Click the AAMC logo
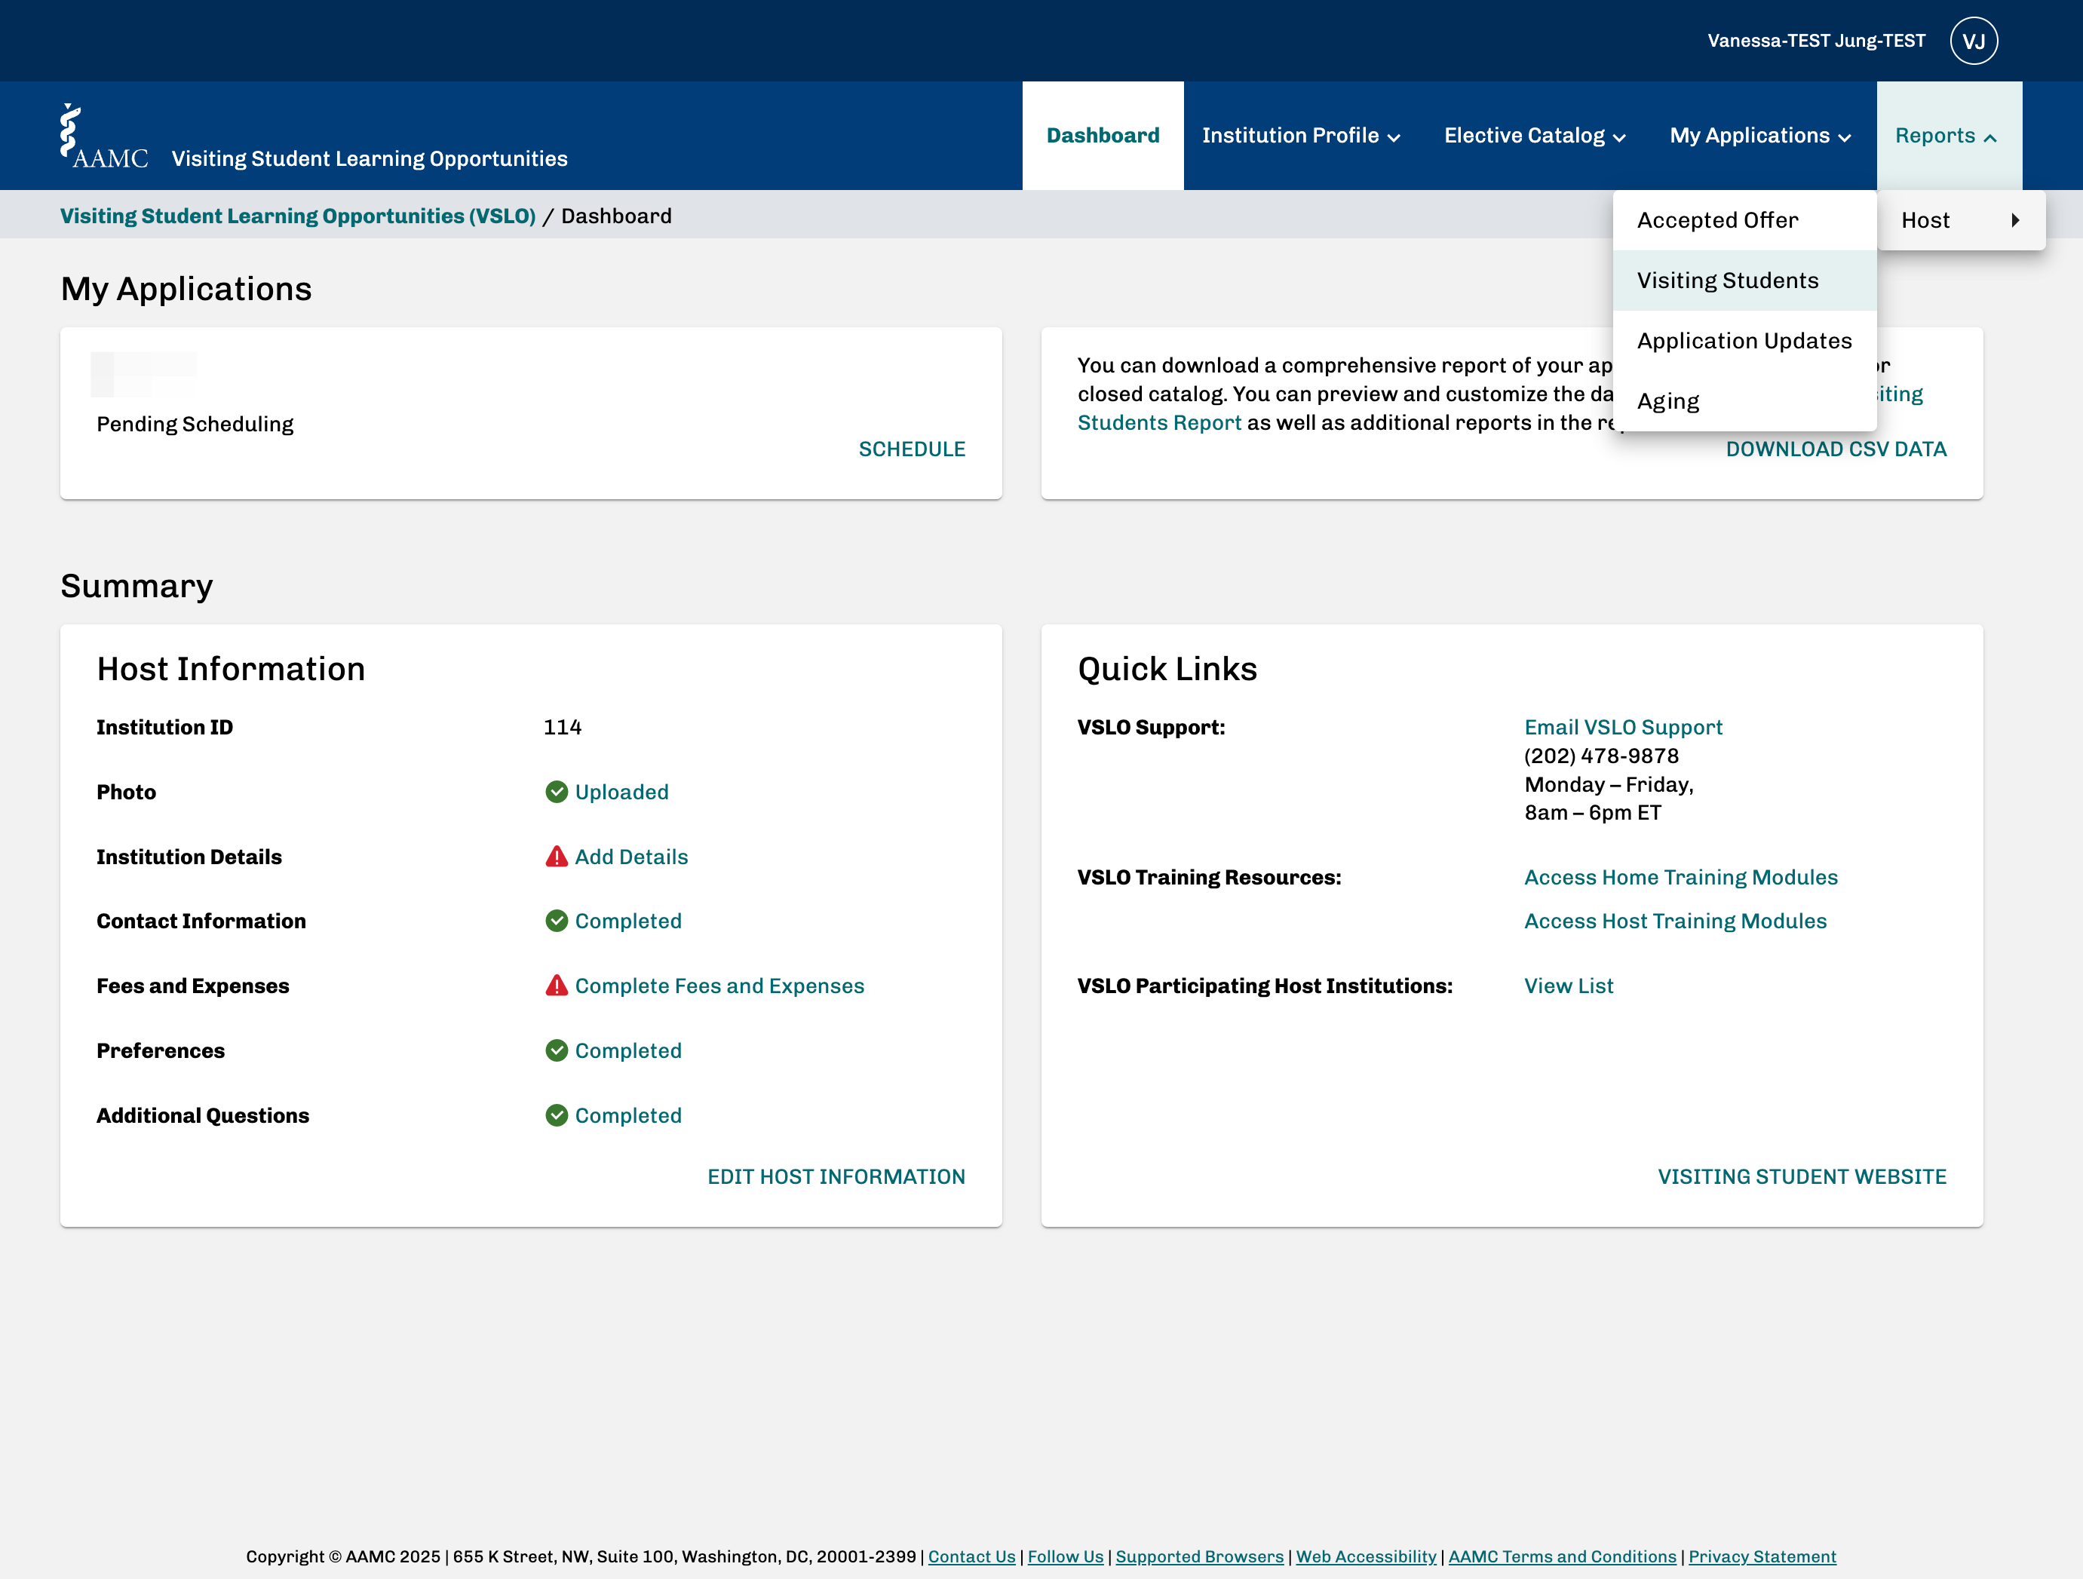This screenshot has height=1579, width=2083. [103, 136]
